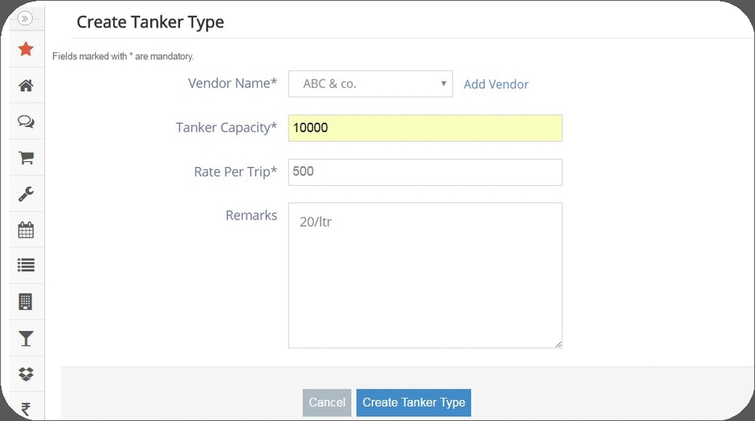This screenshot has width=755, height=421.
Task: Select the building icon in sidebar
Action: pyautogui.click(x=25, y=302)
